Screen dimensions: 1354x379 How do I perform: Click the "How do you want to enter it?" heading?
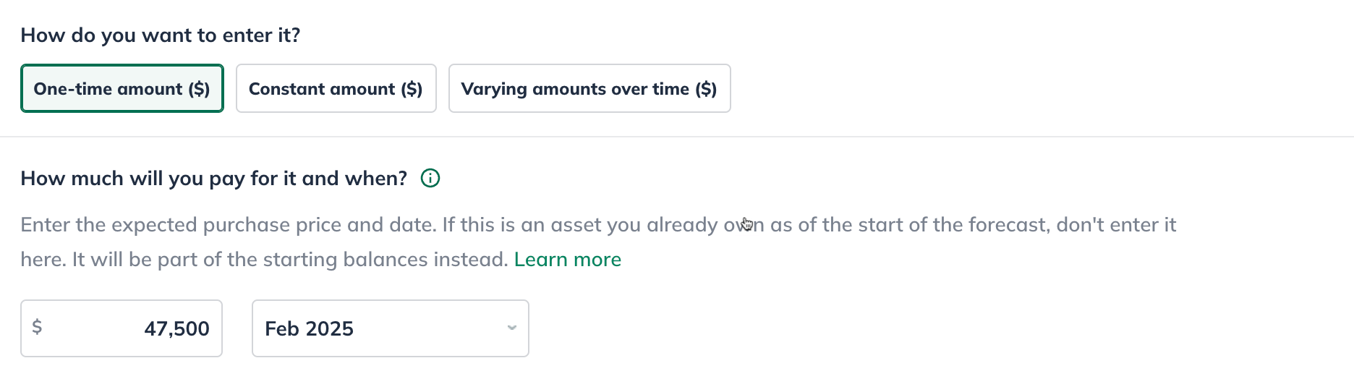[x=160, y=35]
